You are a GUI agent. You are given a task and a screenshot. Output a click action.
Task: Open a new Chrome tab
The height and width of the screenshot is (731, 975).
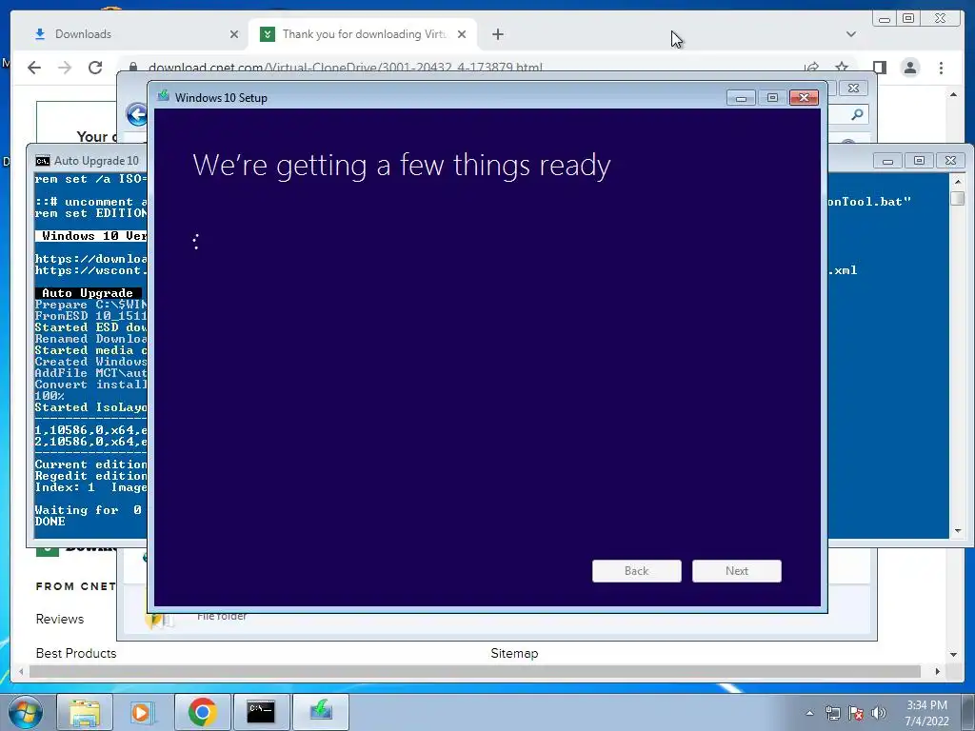(x=497, y=34)
